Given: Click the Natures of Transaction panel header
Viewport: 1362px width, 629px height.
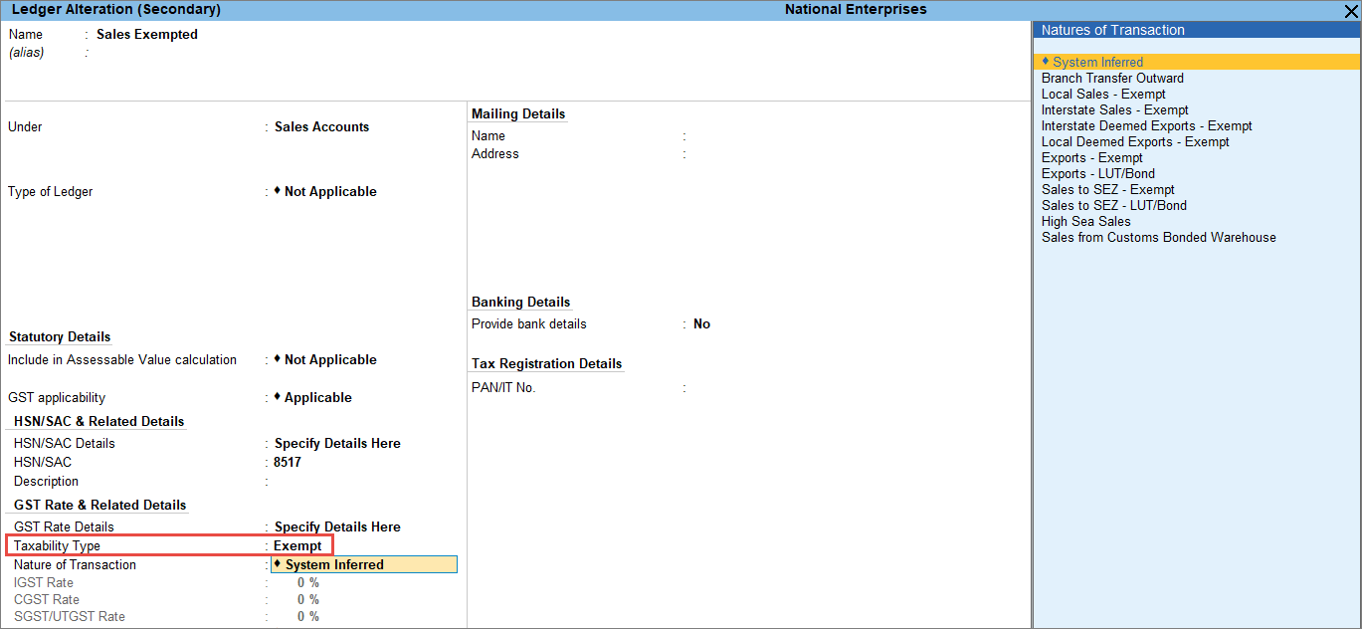Looking at the screenshot, I should point(1197,30).
